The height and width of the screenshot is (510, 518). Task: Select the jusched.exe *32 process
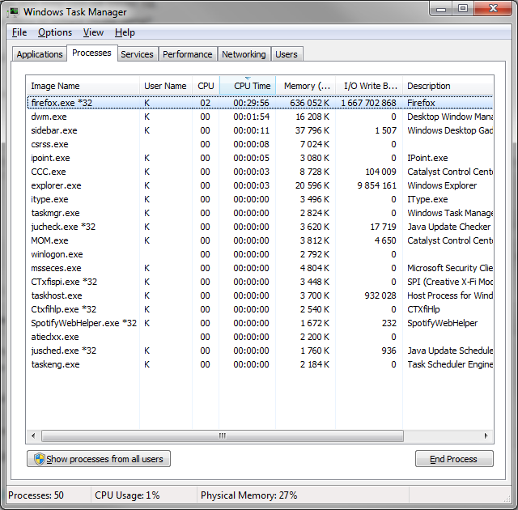tap(260, 351)
